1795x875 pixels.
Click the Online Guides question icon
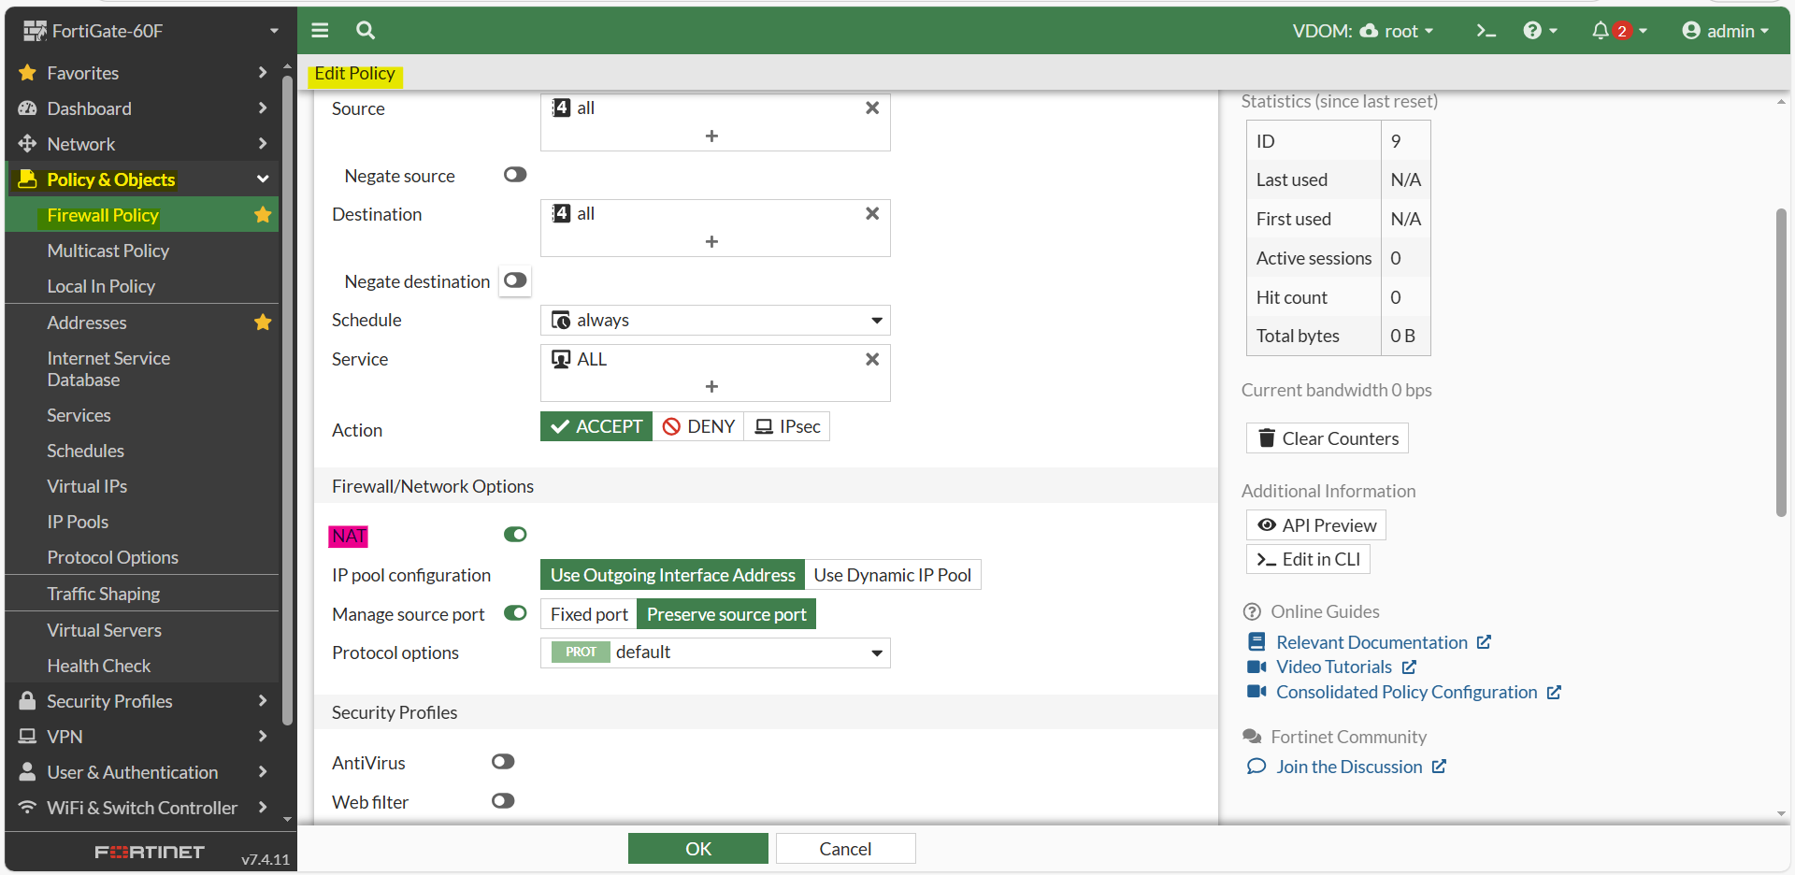[1252, 611]
